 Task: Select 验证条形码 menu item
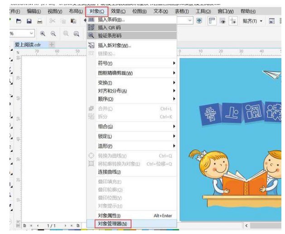(132, 36)
